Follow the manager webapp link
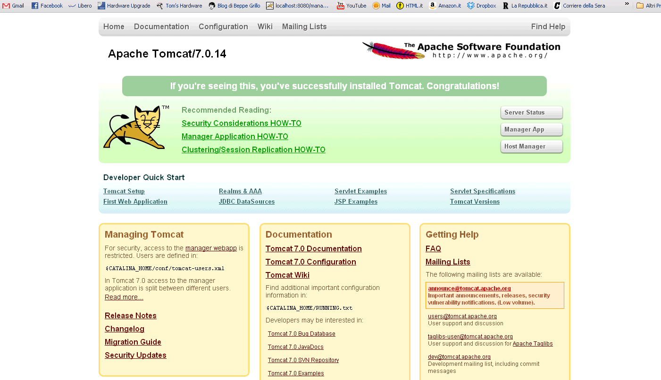The image size is (661, 380). click(211, 248)
